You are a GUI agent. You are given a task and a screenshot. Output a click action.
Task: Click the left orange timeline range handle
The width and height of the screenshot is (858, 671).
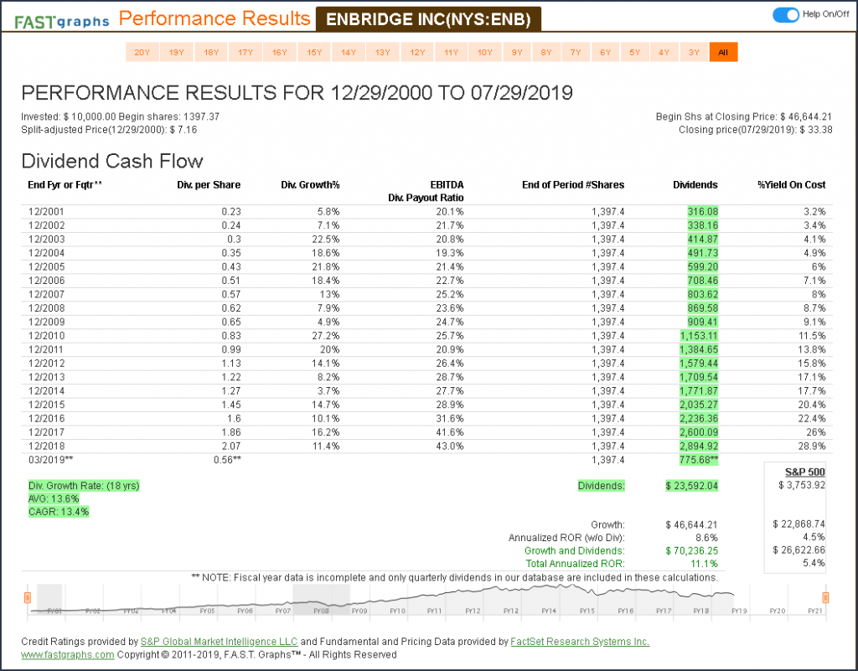pos(27,597)
